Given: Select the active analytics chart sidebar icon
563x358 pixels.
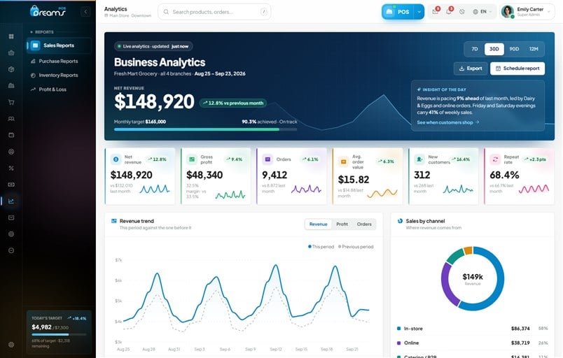Looking at the screenshot, I should 11,201.
